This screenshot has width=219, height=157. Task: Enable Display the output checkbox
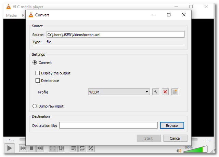click(x=38, y=73)
